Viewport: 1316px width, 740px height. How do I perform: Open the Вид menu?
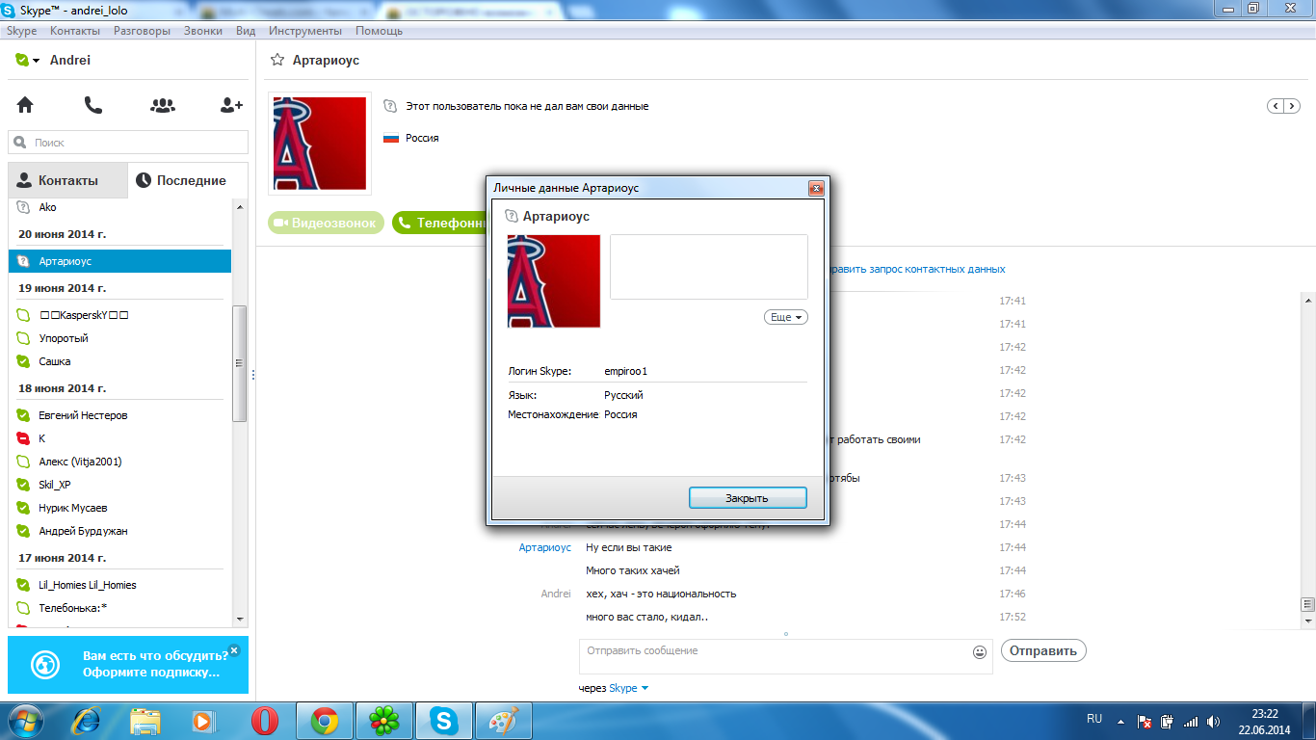(246, 31)
